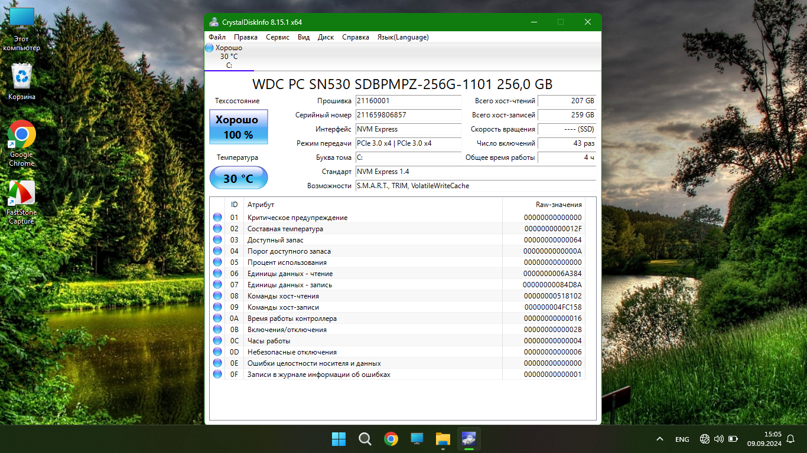807x453 pixels.
Task: Click the serial number field
Action: [408, 115]
